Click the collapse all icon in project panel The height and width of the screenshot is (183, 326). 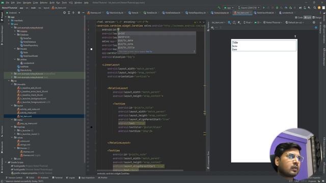click(x=73, y=13)
